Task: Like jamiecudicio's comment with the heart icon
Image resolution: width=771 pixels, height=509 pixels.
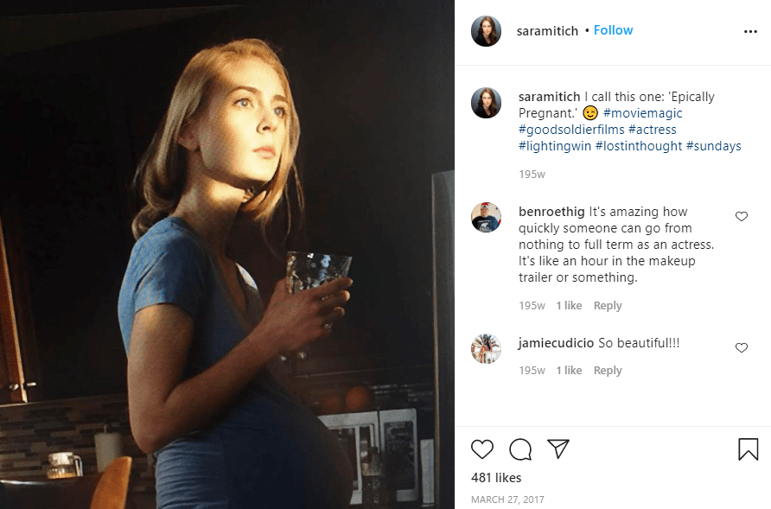Action: (x=741, y=347)
